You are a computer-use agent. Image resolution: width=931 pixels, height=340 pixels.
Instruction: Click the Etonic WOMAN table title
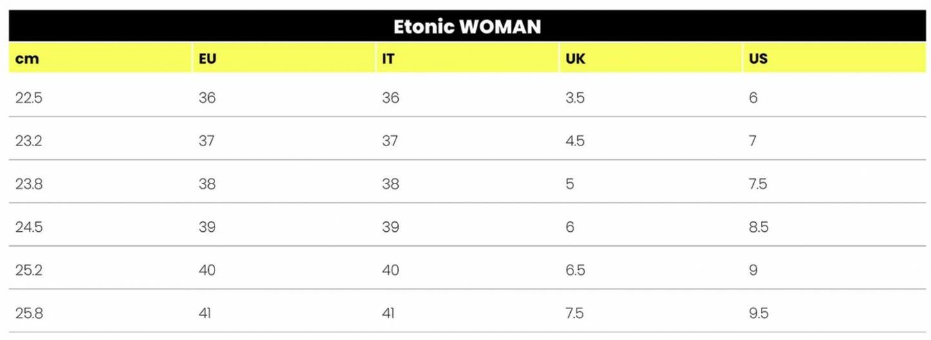pyautogui.click(x=467, y=27)
